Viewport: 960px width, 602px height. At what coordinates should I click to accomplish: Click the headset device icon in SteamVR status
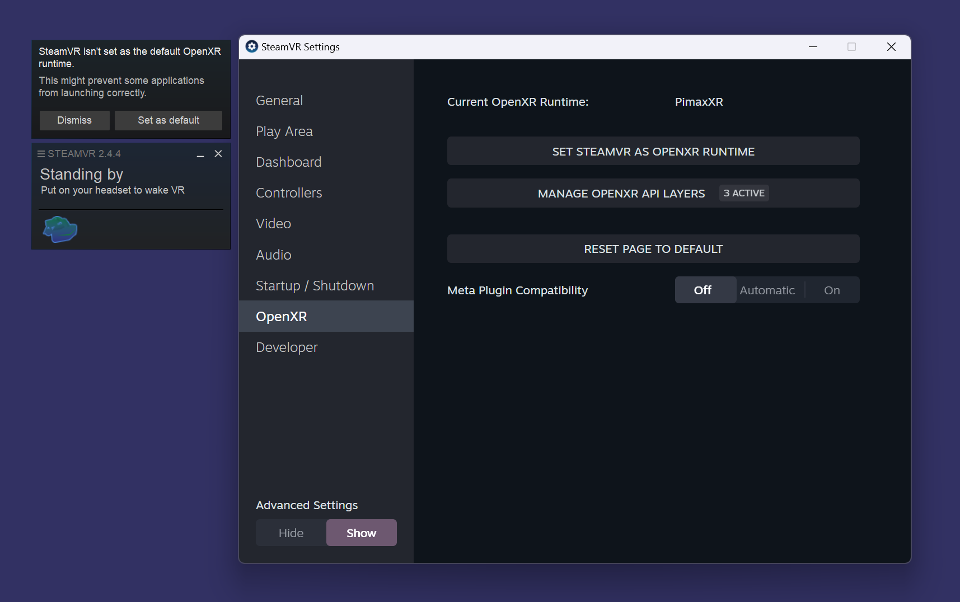coord(60,229)
